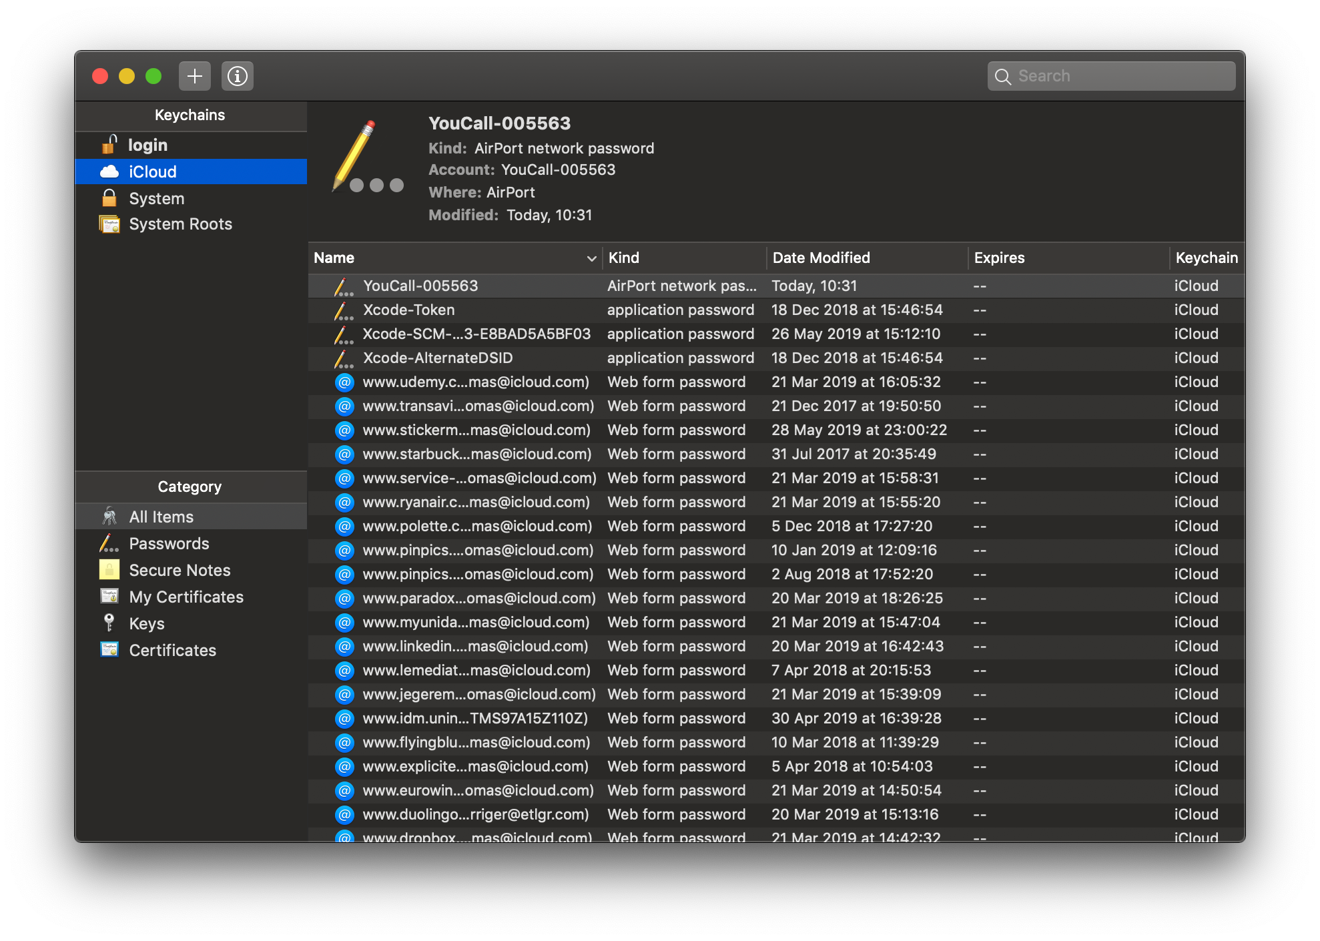
Task: Open the Xcode-Token item
Action: (x=409, y=310)
